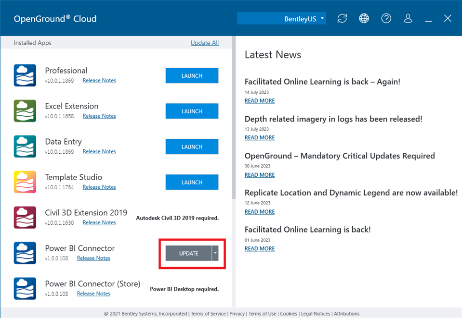
Task: Open the Legal Notices footer link
Action: (316, 314)
